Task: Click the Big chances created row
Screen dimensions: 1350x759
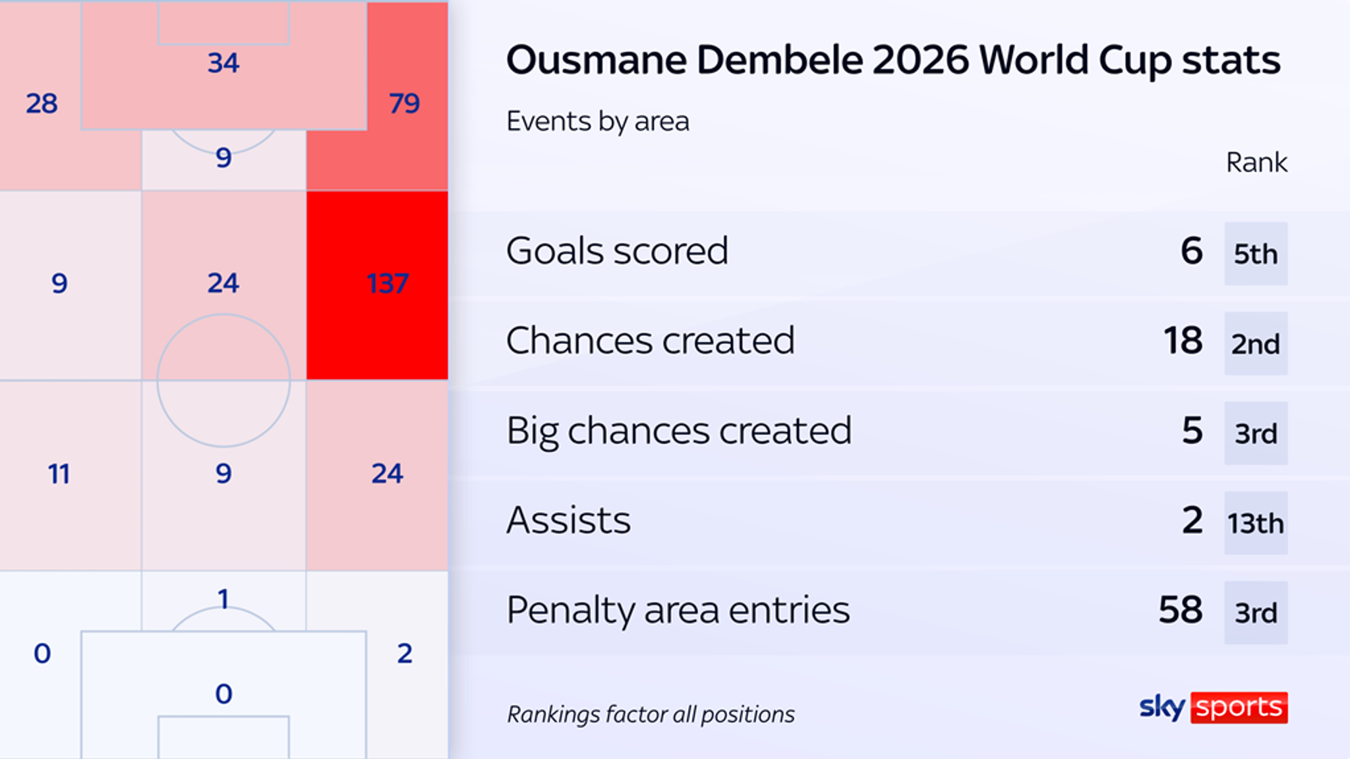Action: (x=899, y=433)
